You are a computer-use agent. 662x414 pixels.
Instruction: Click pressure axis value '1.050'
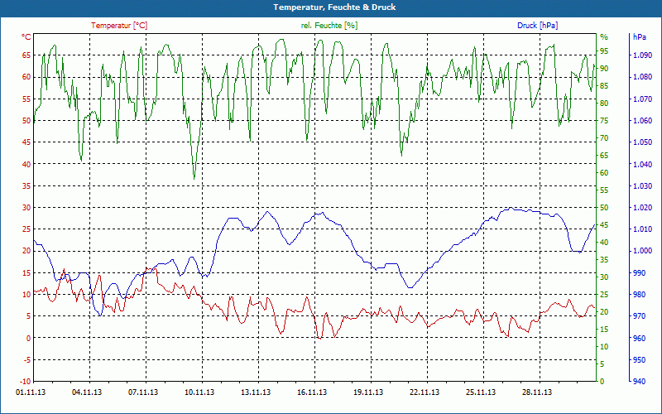643,142
